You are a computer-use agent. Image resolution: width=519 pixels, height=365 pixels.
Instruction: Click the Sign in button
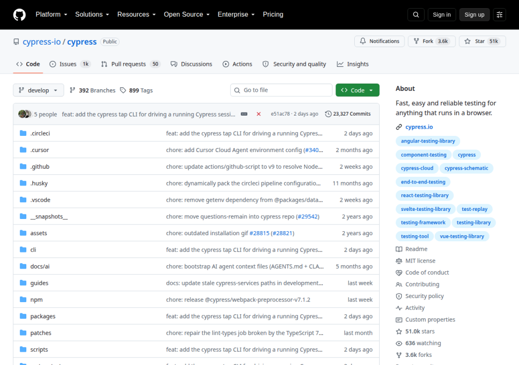pos(441,15)
